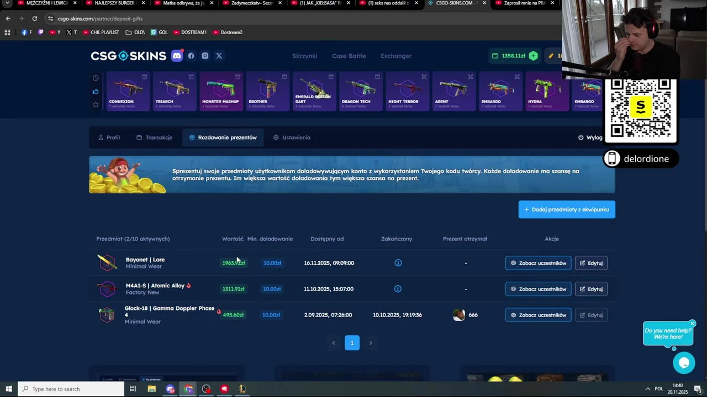Image resolution: width=707 pixels, height=397 pixels.
Task: Open CHIL PLAYLIST bookmark
Action: pos(101,33)
